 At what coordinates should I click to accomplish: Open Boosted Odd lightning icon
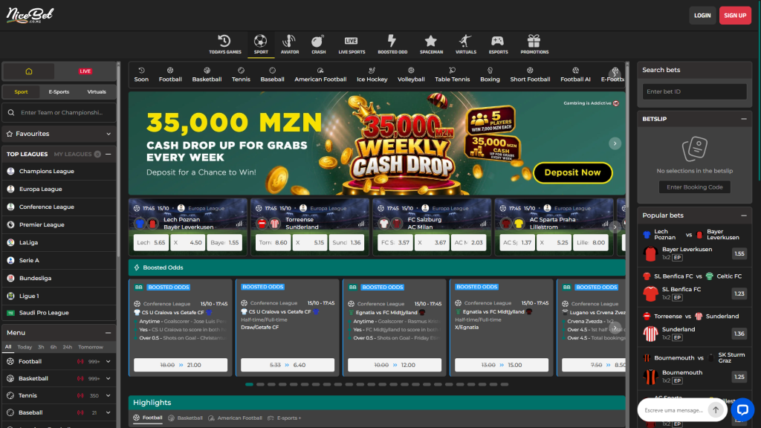coord(392,44)
